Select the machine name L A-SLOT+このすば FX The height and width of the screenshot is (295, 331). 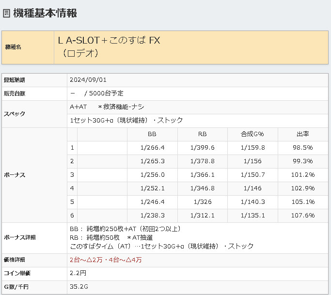click(x=109, y=40)
